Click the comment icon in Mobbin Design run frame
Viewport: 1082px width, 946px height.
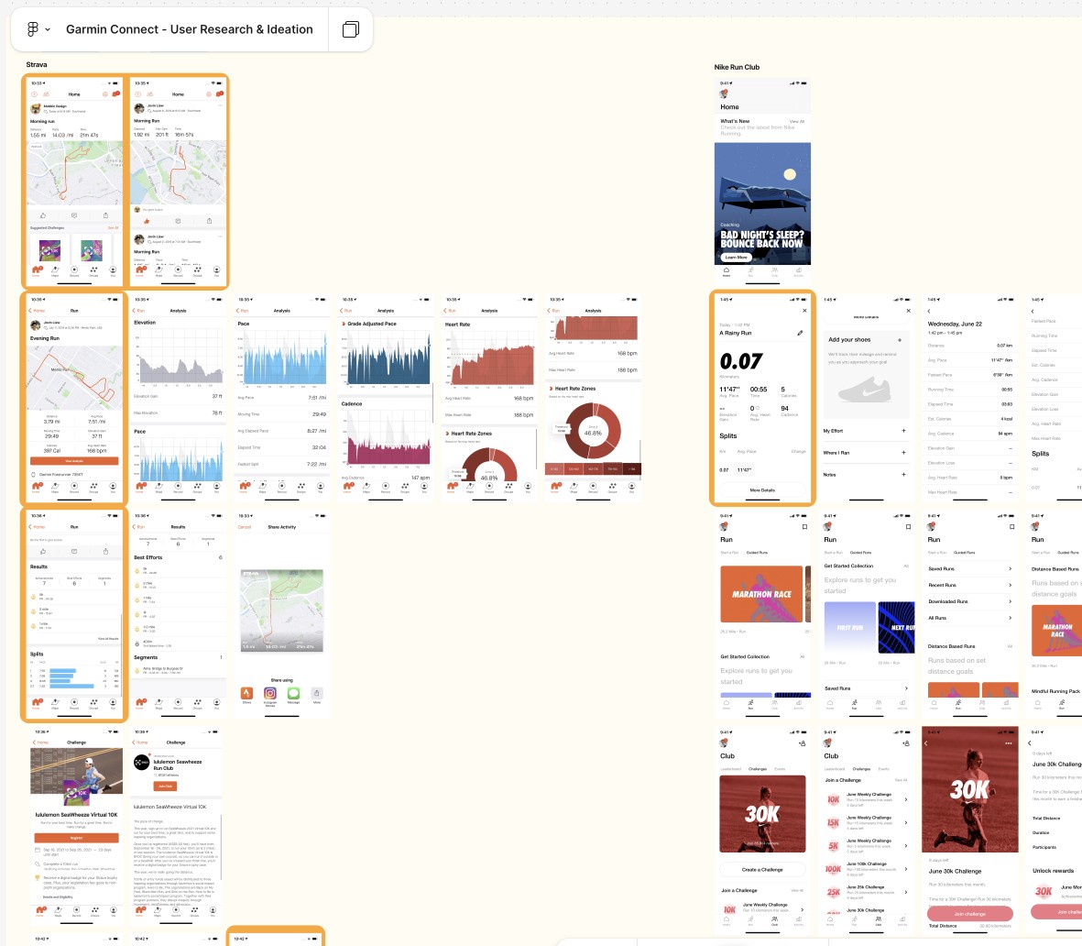pos(74,215)
